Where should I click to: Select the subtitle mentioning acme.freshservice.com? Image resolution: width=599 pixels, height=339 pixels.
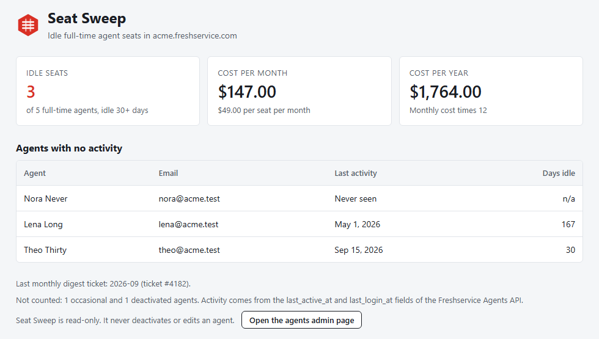[142, 35]
